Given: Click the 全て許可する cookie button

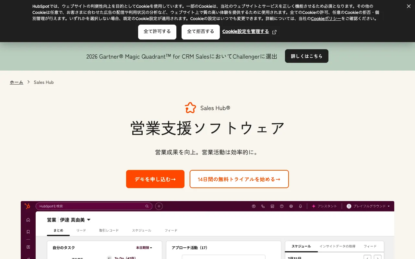Looking at the screenshot, I should [x=157, y=32].
